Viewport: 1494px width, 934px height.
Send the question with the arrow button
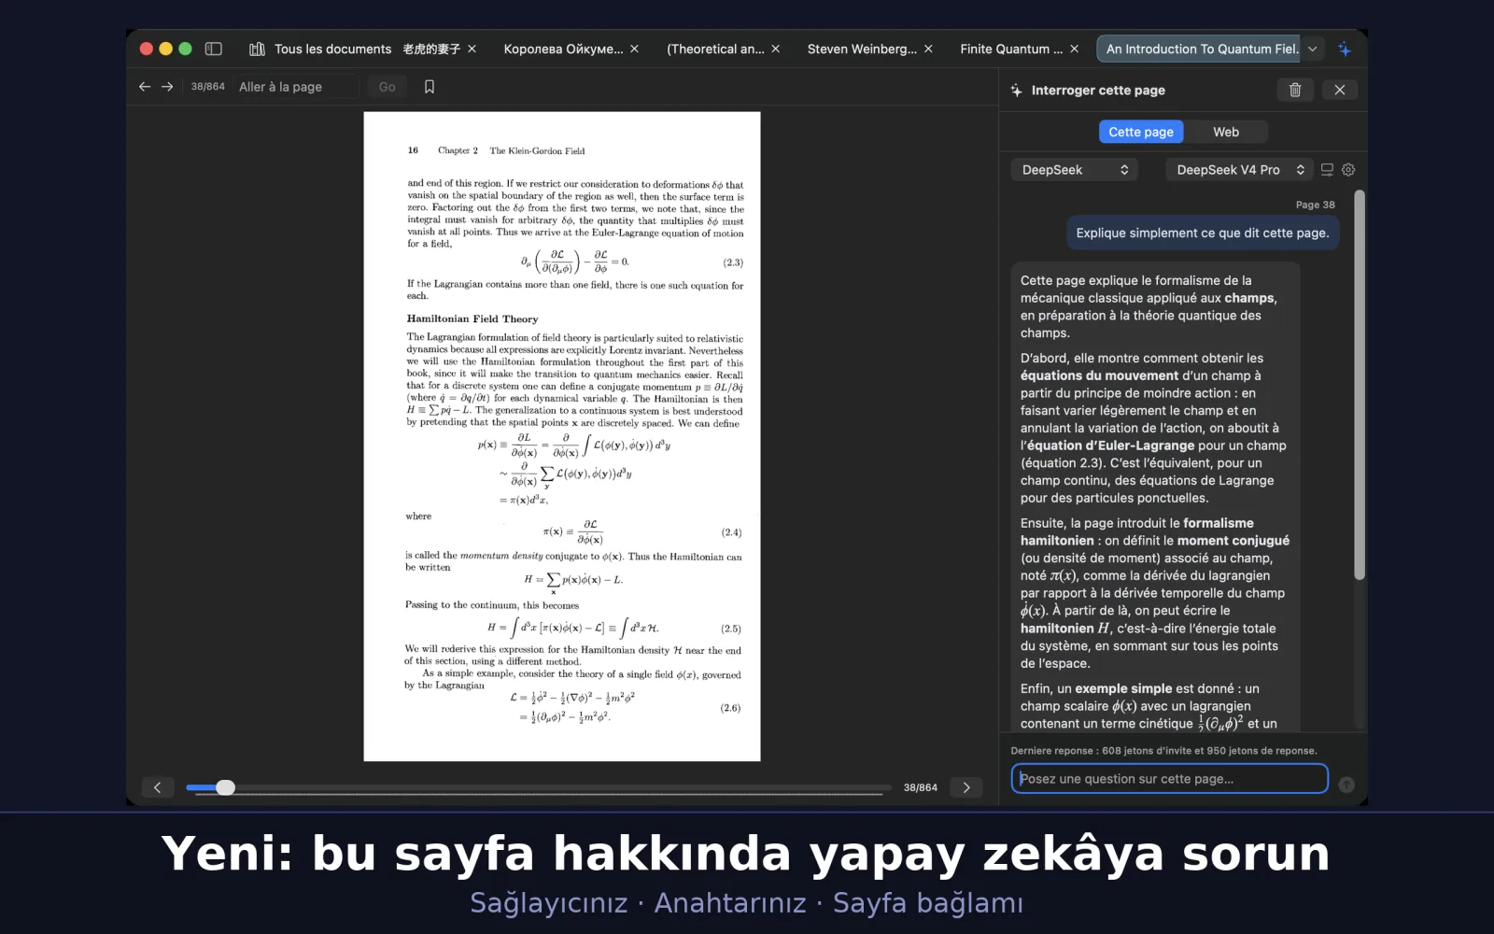(1346, 785)
